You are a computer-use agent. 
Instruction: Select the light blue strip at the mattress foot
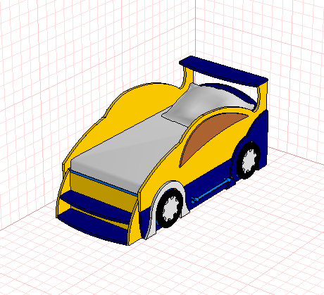(x=104, y=182)
